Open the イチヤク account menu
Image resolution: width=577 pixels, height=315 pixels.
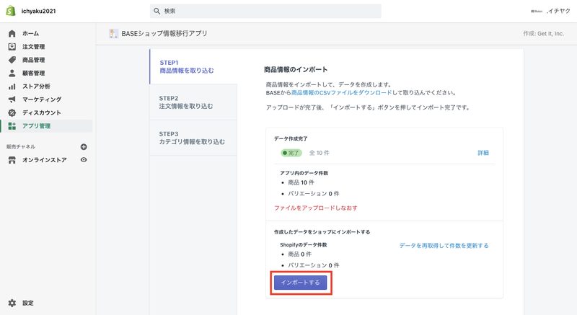tap(550, 11)
